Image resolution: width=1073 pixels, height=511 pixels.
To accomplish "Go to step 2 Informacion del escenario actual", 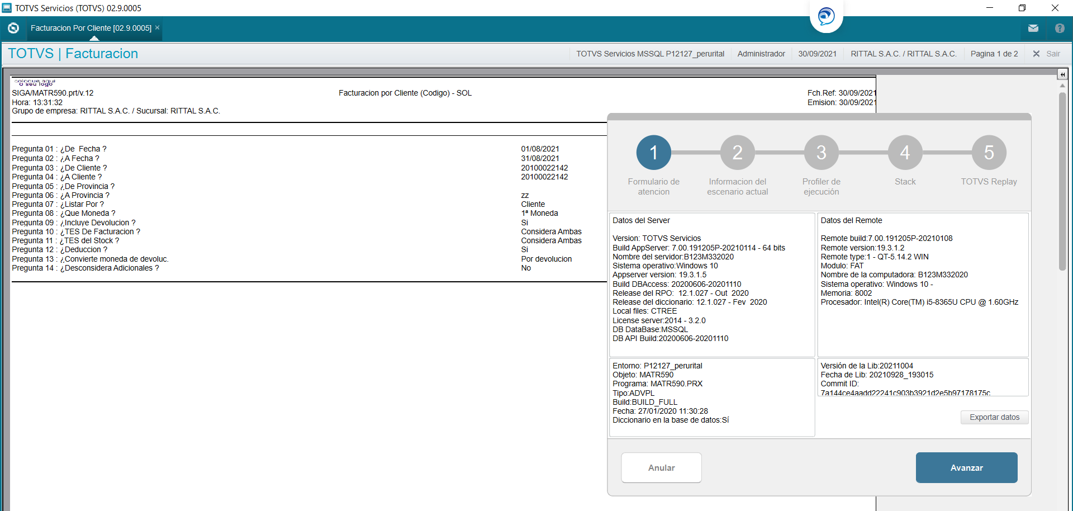I will click(x=738, y=153).
